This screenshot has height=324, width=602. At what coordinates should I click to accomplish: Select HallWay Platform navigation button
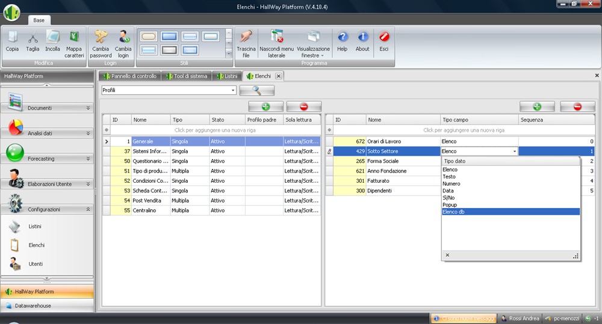pyautogui.click(x=47, y=292)
